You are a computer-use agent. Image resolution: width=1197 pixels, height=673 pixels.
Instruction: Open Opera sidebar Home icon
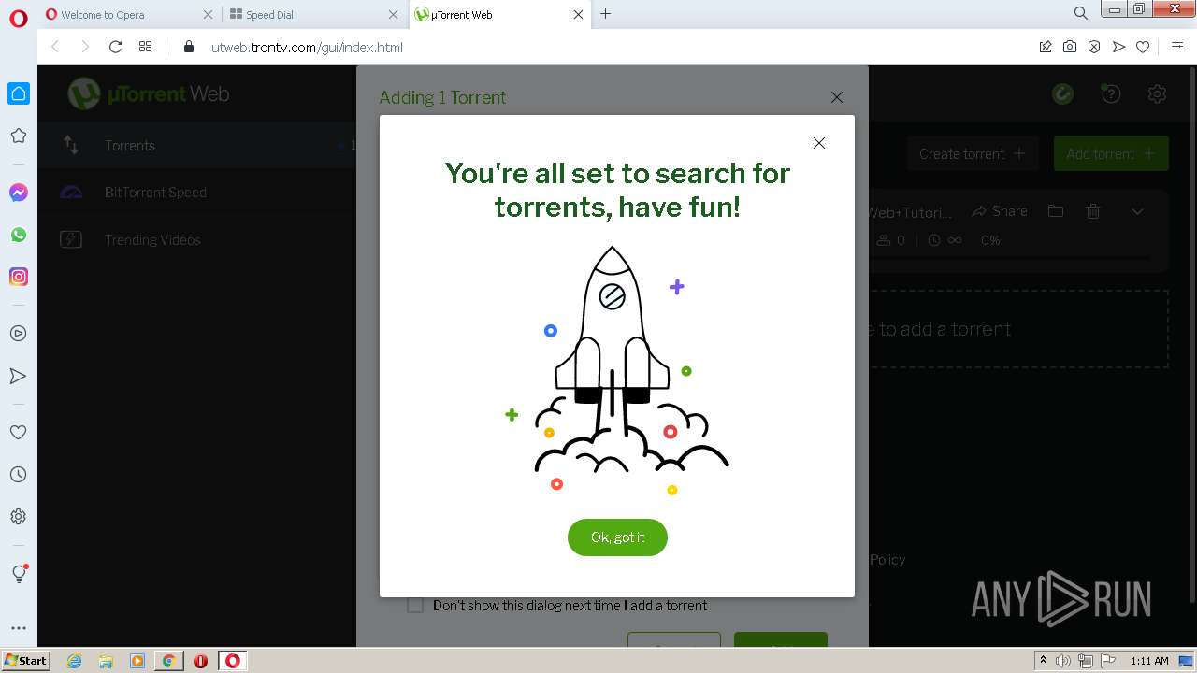coord(19,93)
